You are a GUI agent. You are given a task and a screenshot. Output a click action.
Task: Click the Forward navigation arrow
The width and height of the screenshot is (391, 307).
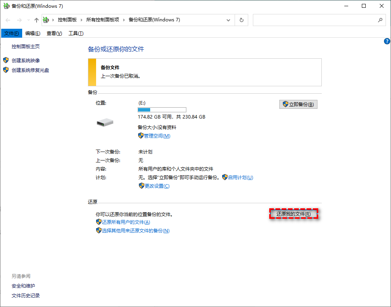[19, 20]
